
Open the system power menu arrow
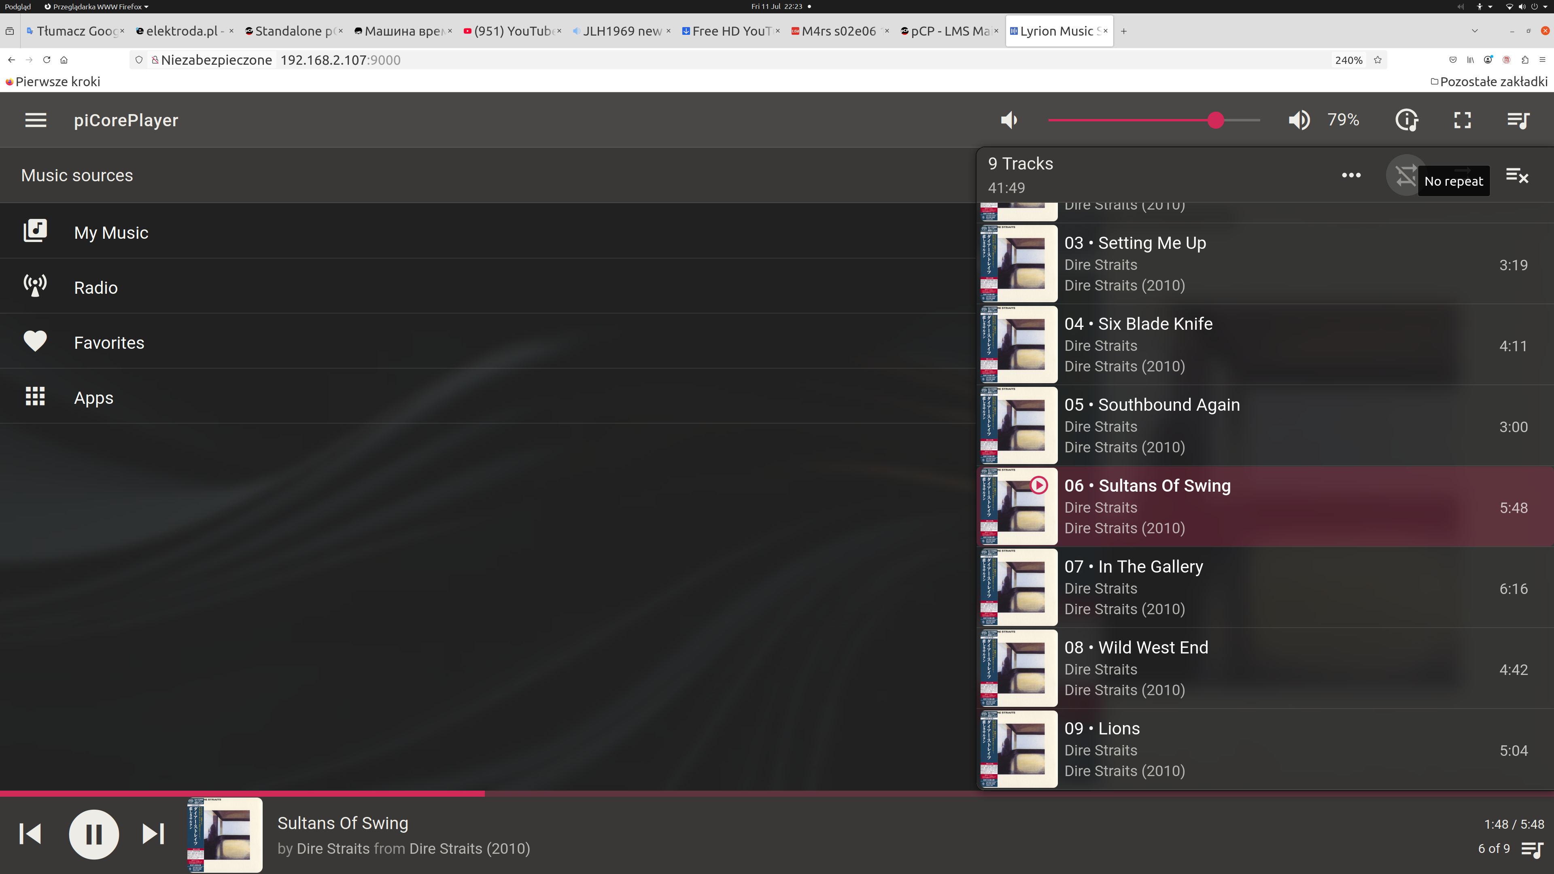pyautogui.click(x=1545, y=6)
